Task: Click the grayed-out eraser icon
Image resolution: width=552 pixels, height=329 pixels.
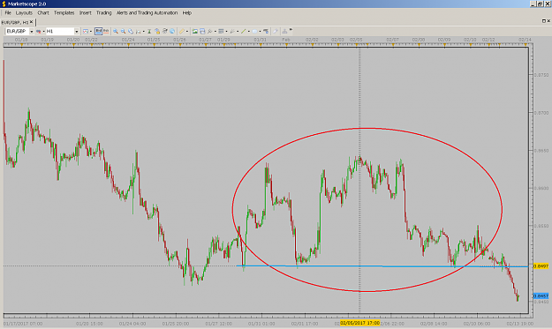Action: coord(276,31)
